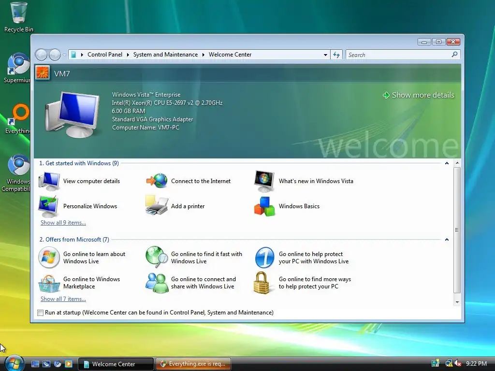495x371 pixels.
Task: Select the Add a printer icon
Action: 157,205
